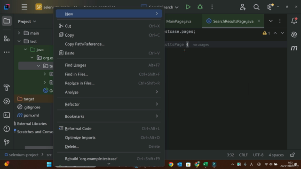This screenshot has height=169, width=301.
Task: Open editor tab options menu
Action: [280, 21]
